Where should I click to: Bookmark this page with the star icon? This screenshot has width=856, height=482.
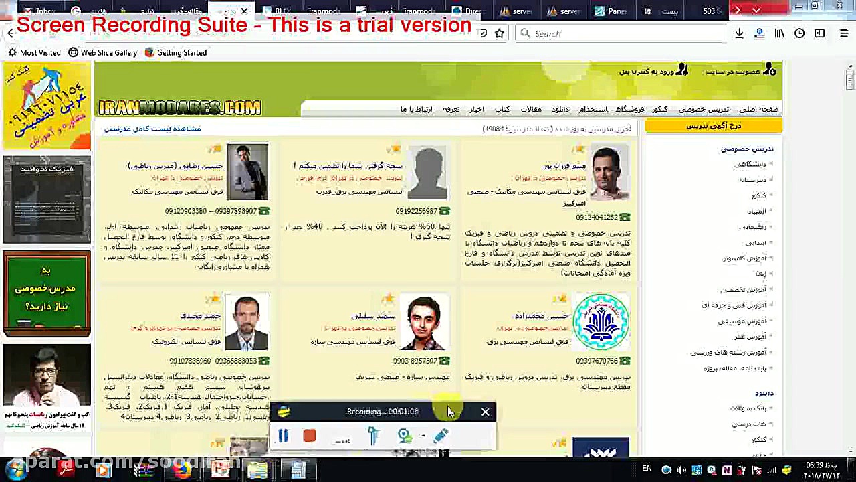coord(500,33)
